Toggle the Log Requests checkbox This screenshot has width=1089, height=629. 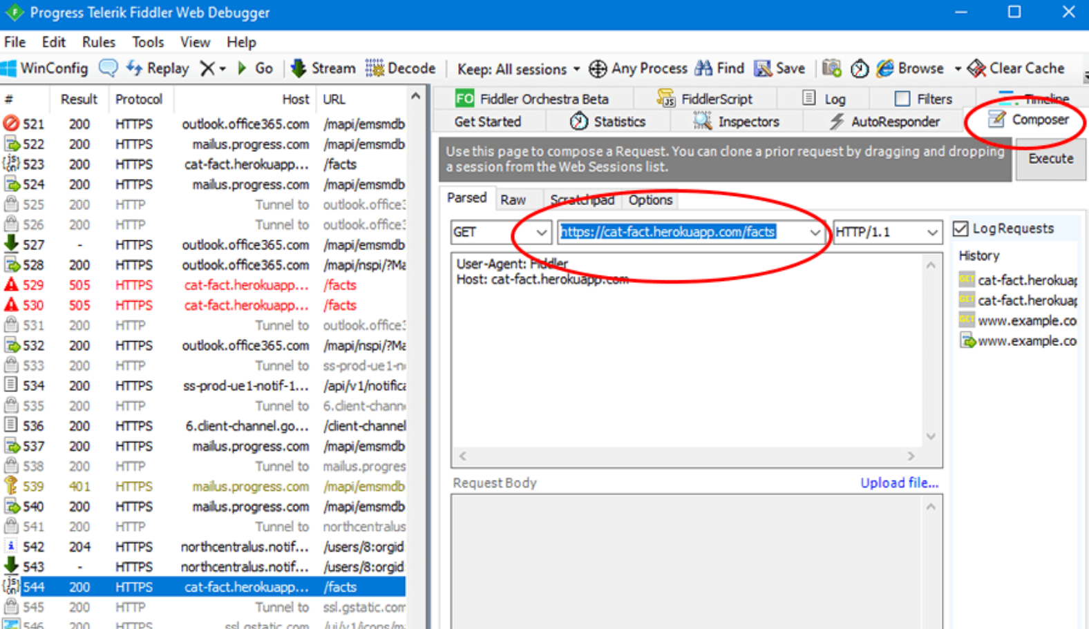(x=960, y=229)
